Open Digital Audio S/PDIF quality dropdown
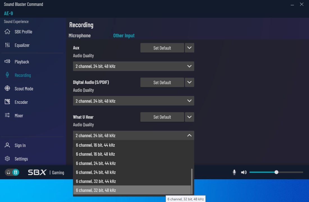 coord(133,101)
